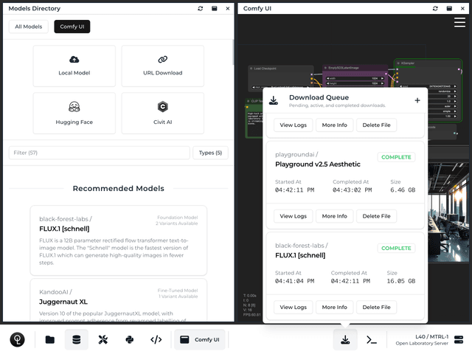Toggle the download queue tray icon
The height and width of the screenshot is (354, 472).
pos(345,340)
